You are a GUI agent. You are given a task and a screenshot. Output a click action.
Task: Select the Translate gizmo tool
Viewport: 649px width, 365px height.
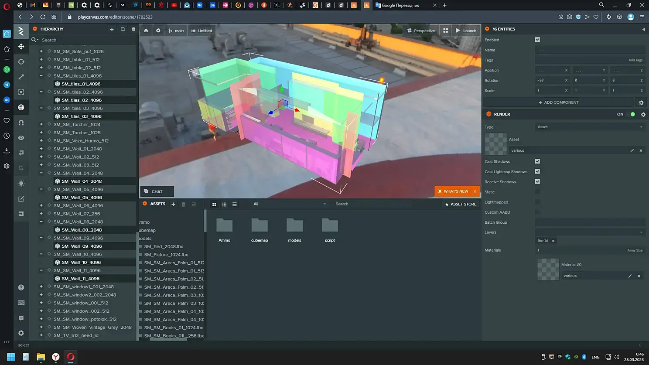(21, 47)
